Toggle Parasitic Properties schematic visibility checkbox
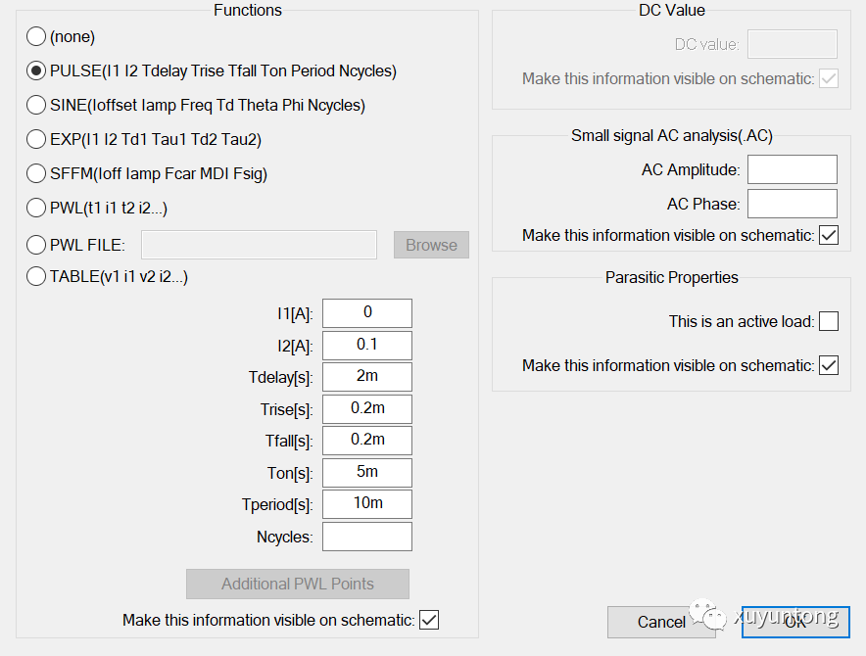 pyautogui.click(x=829, y=365)
